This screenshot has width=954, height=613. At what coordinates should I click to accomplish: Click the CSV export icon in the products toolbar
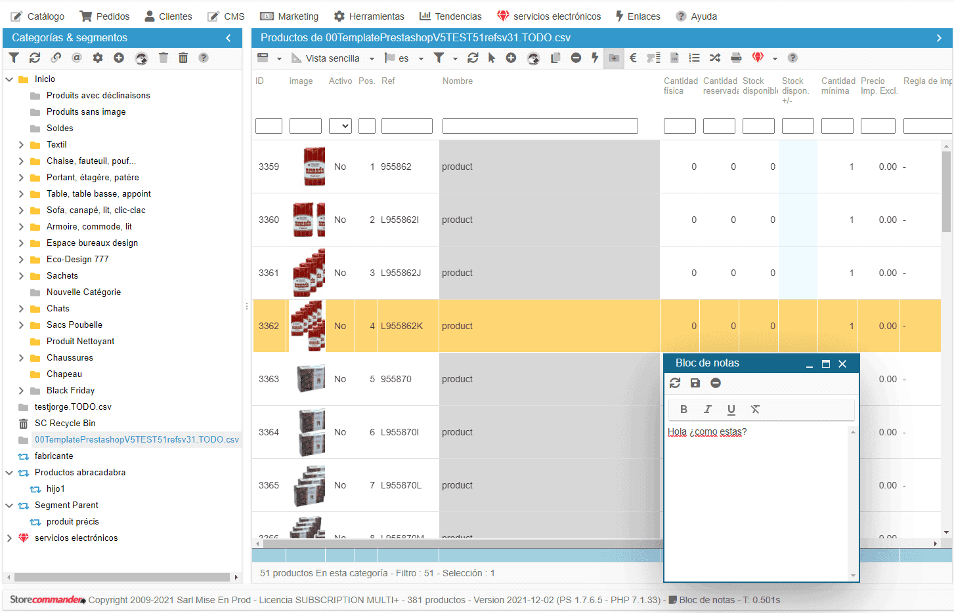(x=674, y=58)
